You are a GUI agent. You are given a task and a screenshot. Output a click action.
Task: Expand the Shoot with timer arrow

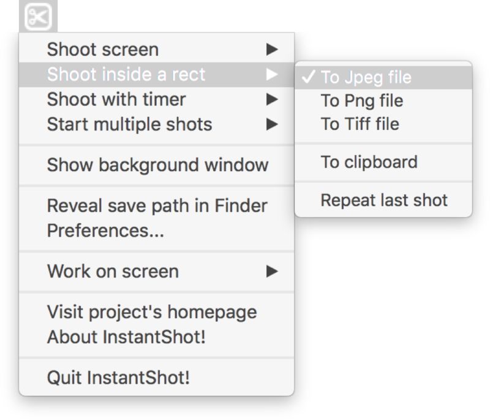[273, 99]
